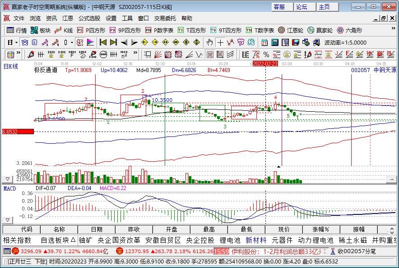Click the 伊利股份 scrolling news ticker
399x268 pixels.
[x=276, y=251]
